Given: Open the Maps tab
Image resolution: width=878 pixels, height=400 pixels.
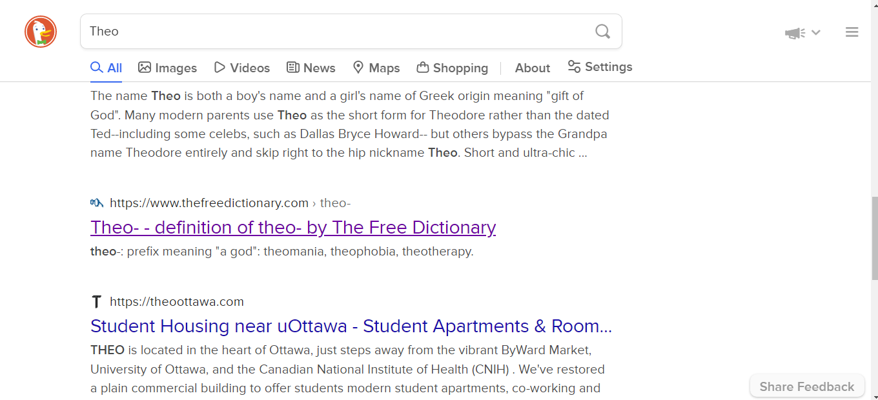Looking at the screenshot, I should point(376,68).
